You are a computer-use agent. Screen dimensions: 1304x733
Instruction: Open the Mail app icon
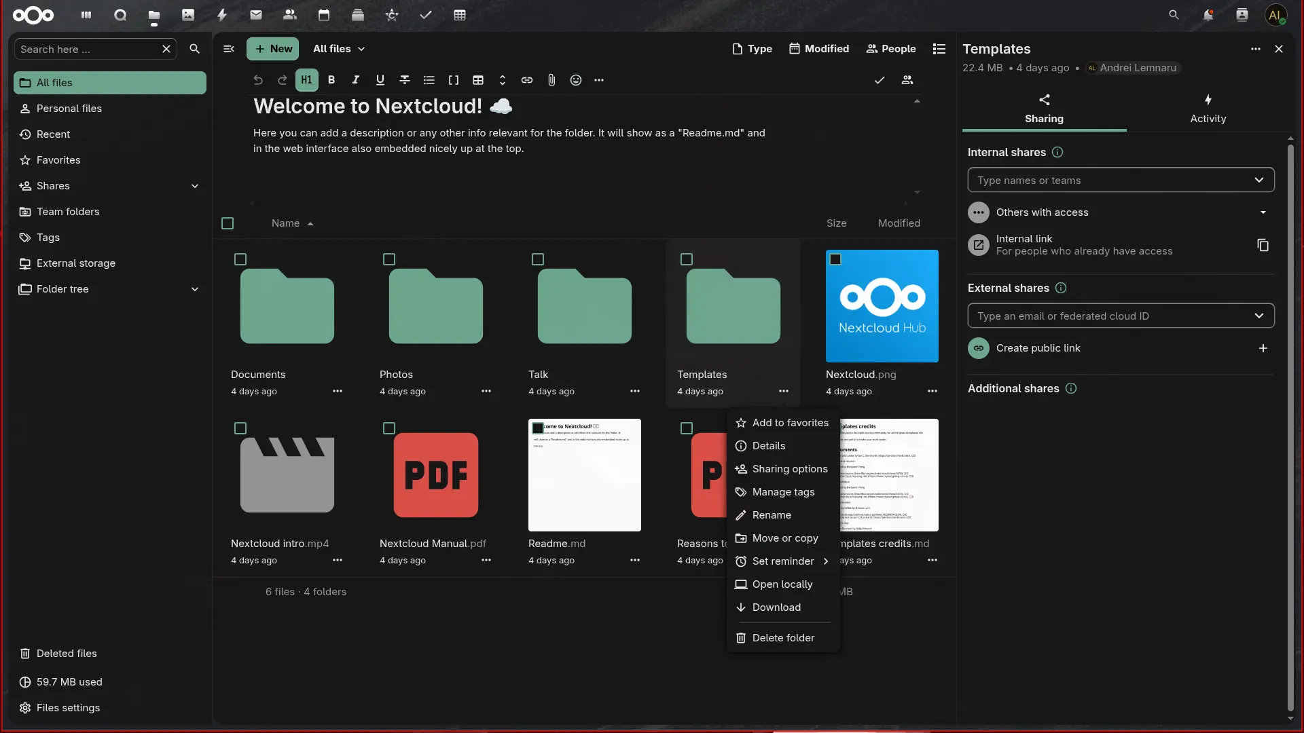256,15
